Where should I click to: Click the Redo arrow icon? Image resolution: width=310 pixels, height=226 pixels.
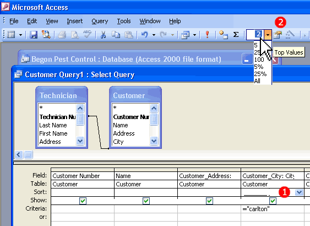tap(164, 35)
